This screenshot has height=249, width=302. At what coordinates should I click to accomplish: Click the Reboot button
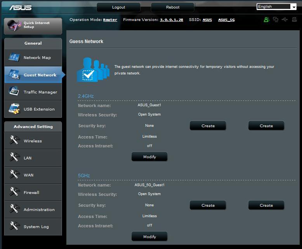(173, 7)
